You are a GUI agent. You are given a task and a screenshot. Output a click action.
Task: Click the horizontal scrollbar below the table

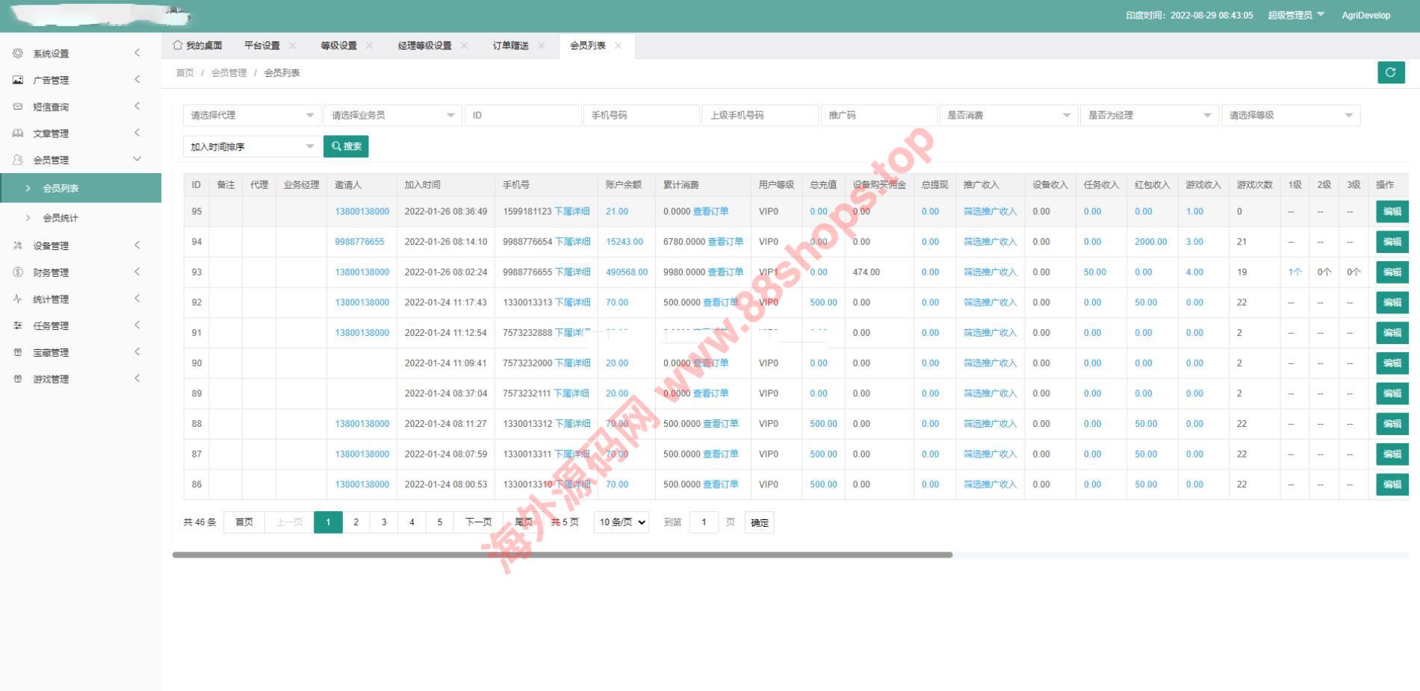(x=562, y=554)
